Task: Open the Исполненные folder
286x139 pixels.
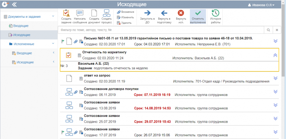Action: (24, 44)
